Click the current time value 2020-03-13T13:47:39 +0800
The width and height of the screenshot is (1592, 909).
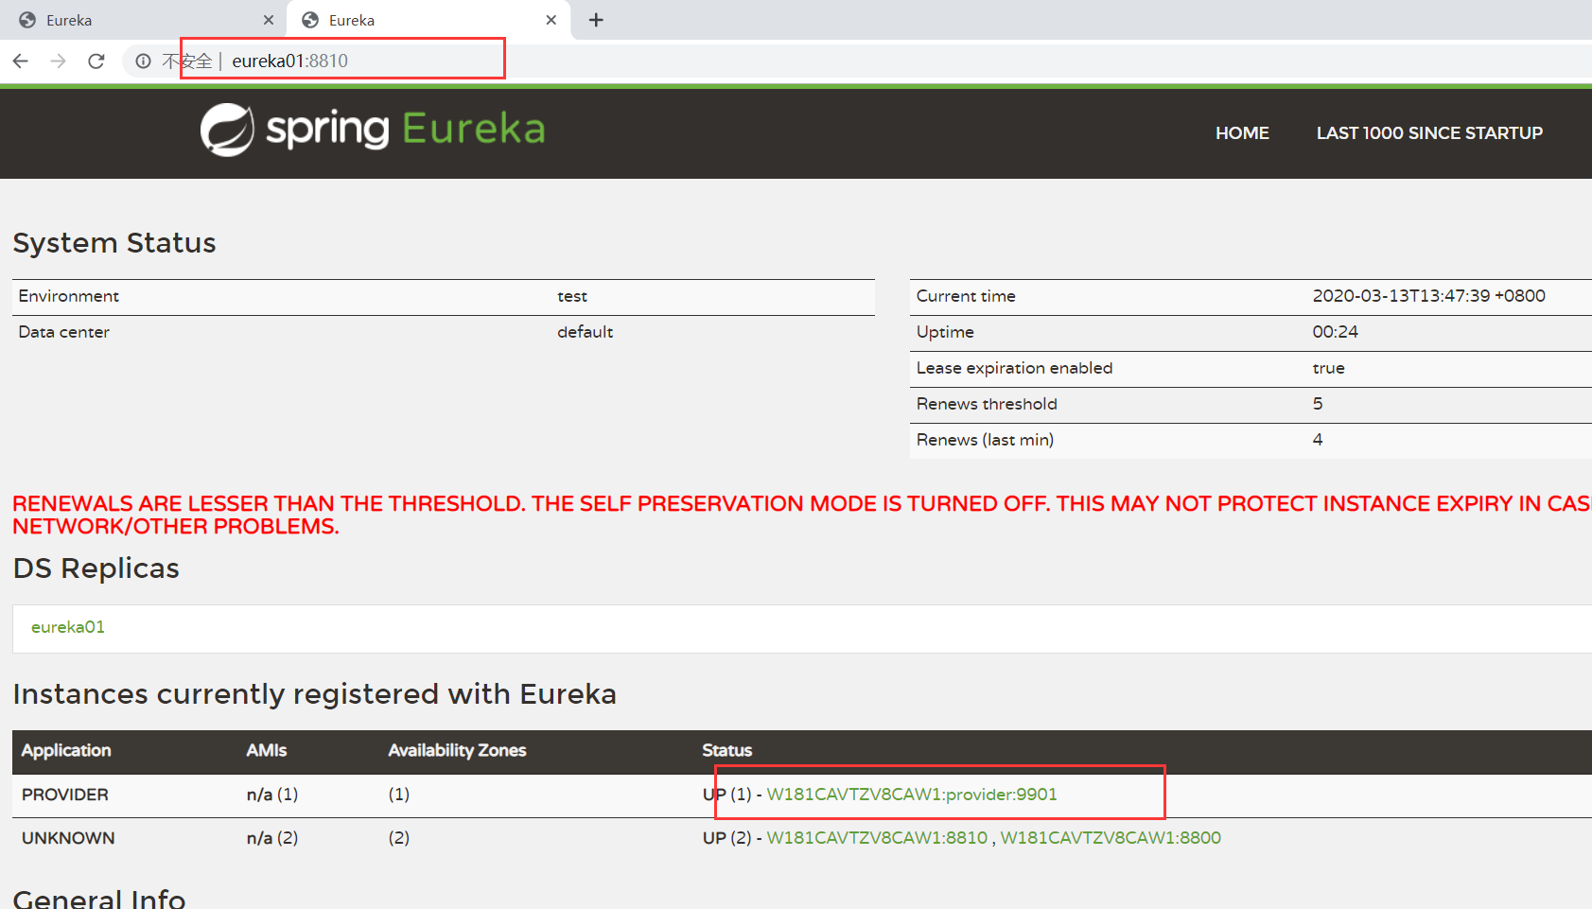coord(1428,296)
